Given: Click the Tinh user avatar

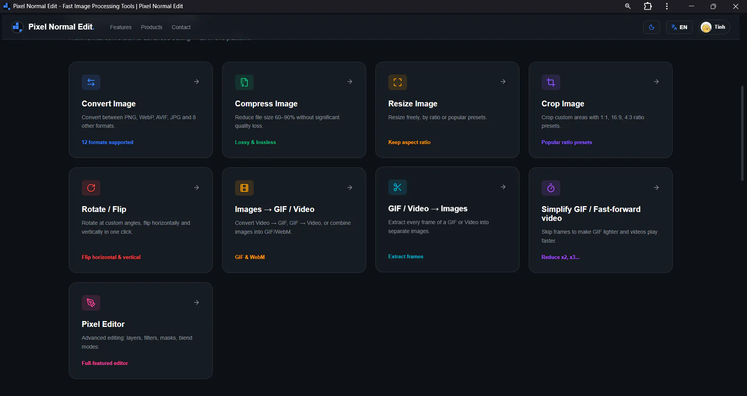Looking at the screenshot, I should pos(706,27).
